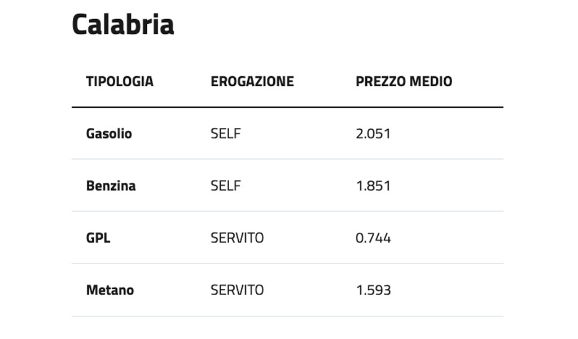This screenshot has width=578, height=339.
Task: Select SERVITO in the GPL row
Action: pos(237,237)
